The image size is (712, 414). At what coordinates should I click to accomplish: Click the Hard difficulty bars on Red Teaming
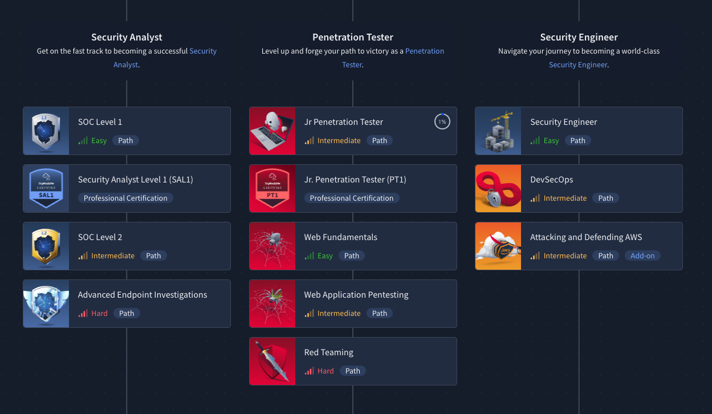click(310, 371)
